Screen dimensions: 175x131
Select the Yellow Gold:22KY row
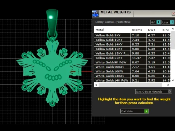click(x=132, y=58)
